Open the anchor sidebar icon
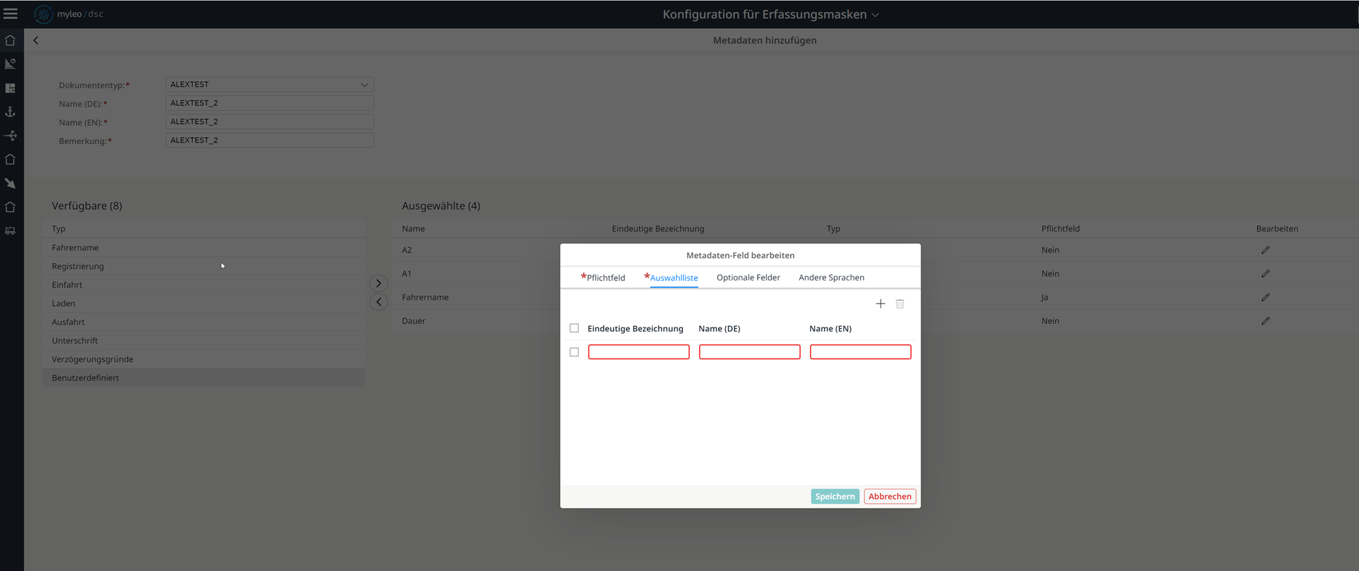This screenshot has height=571, width=1359. 10,112
